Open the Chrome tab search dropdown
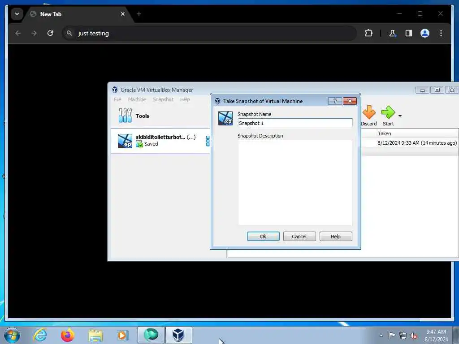 pos(17,14)
